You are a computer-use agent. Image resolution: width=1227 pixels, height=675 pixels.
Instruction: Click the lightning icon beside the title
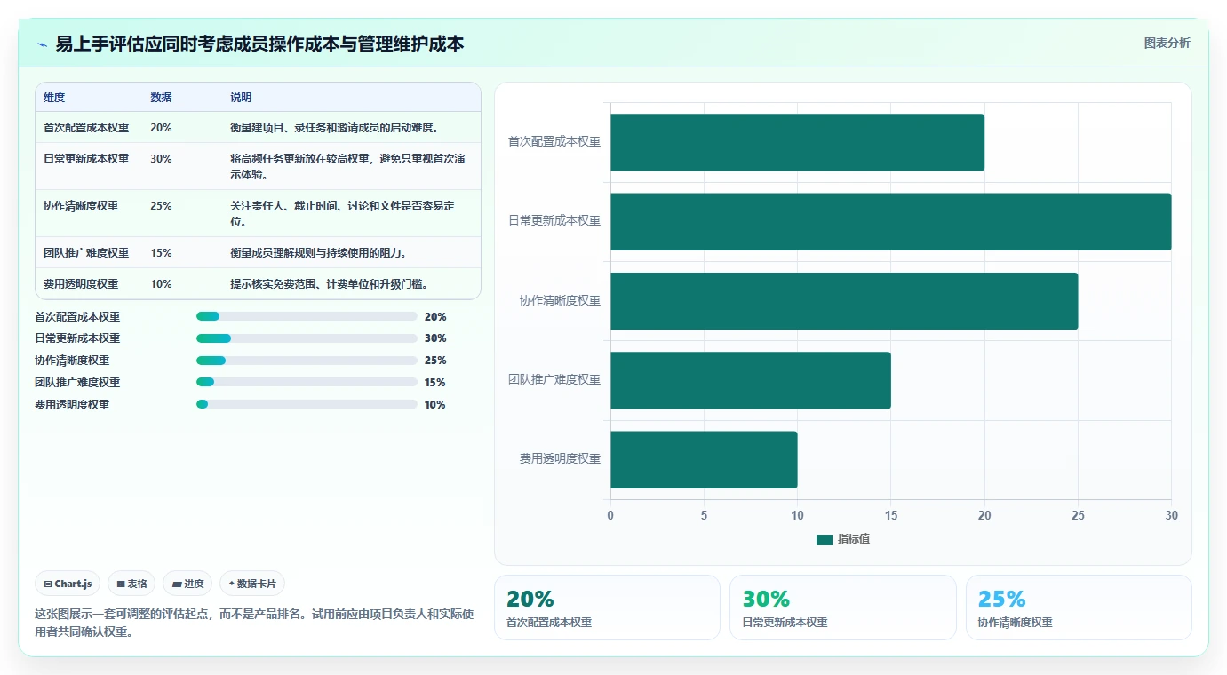pos(43,44)
